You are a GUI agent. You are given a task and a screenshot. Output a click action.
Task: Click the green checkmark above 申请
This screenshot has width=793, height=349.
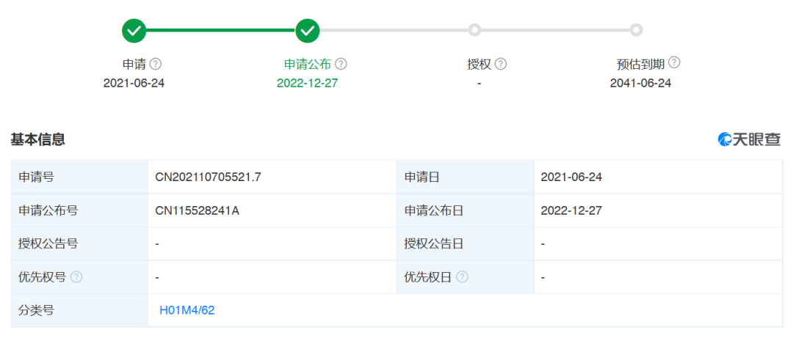pos(134,31)
